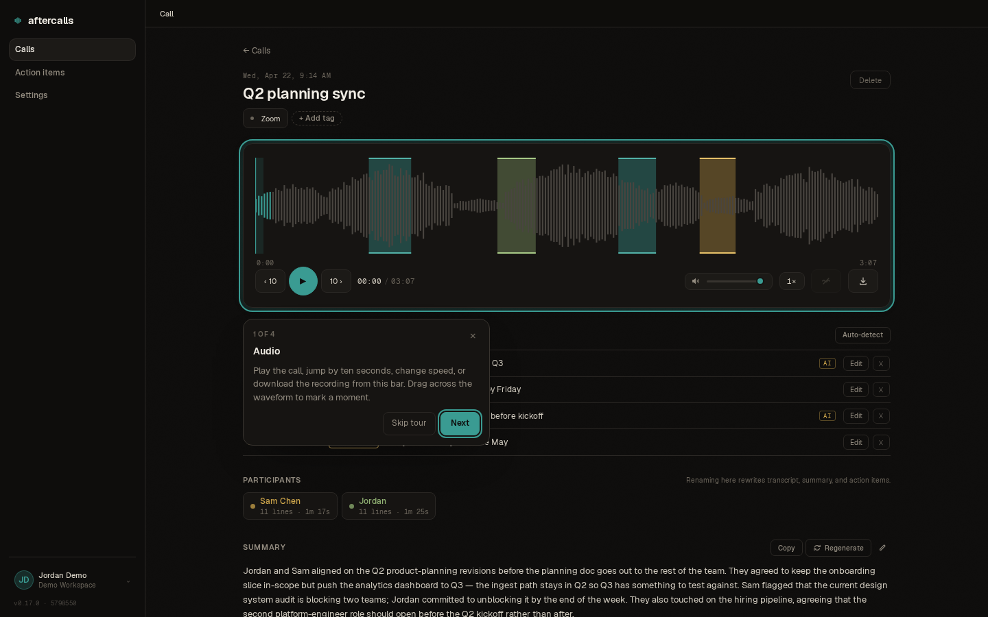Viewport: 988px width, 617px height.
Task: Rename participant Sam Chen
Action: pyautogui.click(x=290, y=506)
